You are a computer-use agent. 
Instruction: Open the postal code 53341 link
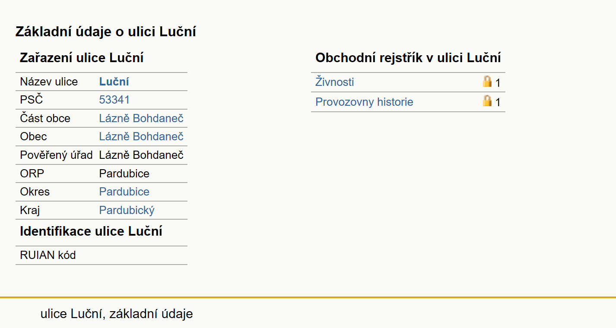(114, 100)
